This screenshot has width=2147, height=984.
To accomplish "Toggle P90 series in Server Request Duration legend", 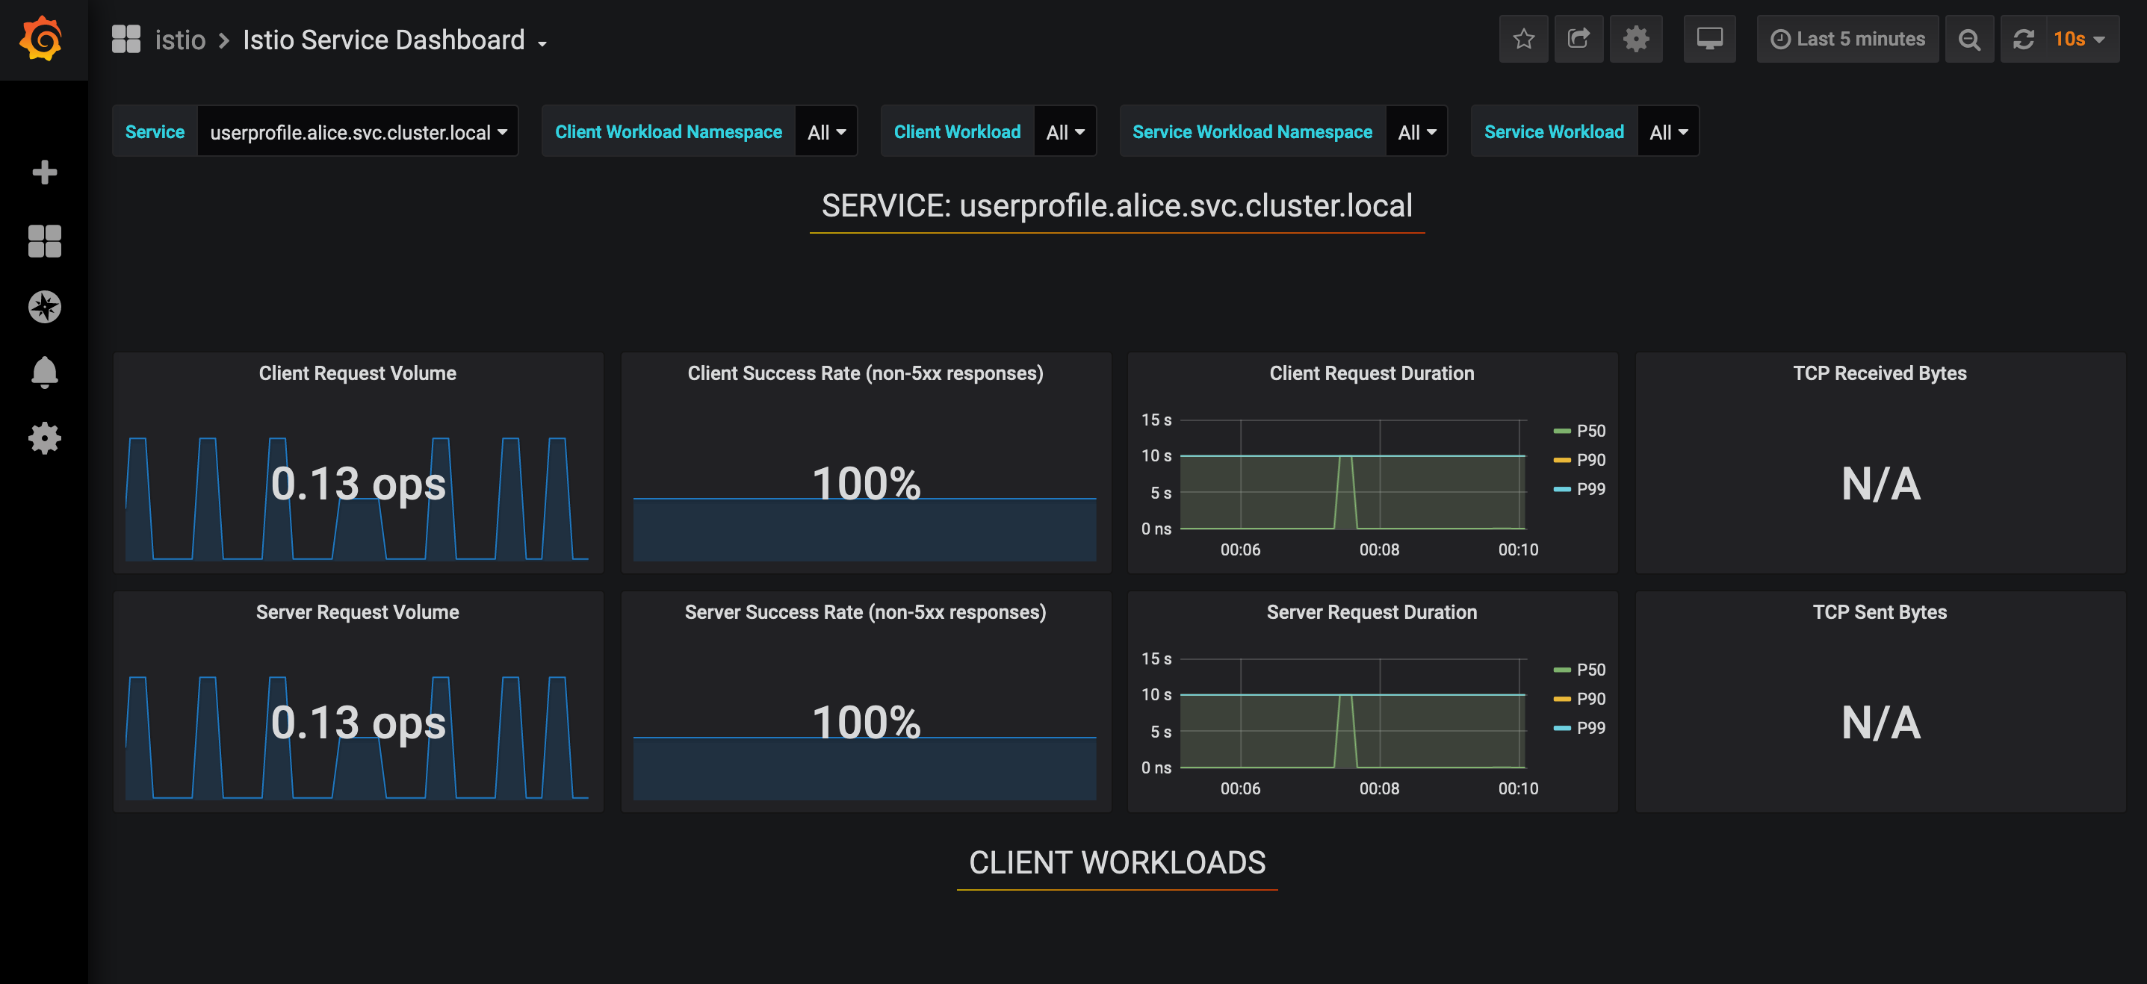I will 1590,699.
